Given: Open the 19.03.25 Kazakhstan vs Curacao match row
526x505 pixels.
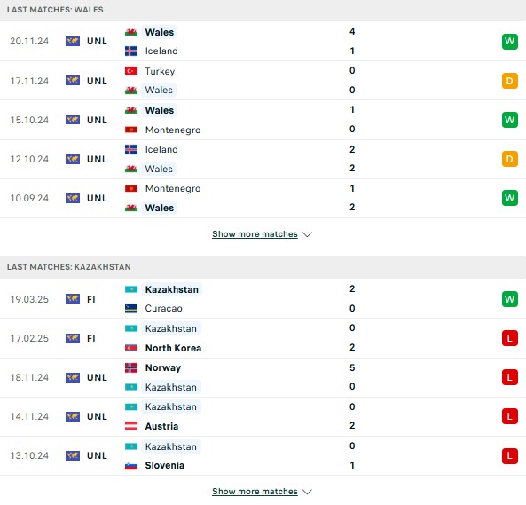Looking at the screenshot, I should 263,298.
